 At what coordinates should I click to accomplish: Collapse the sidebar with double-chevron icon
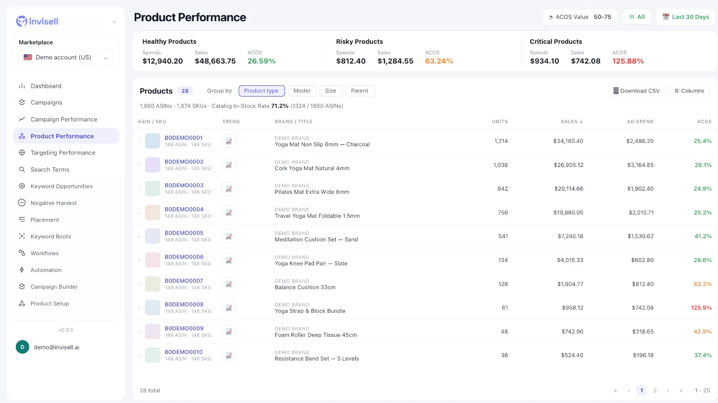114,22
